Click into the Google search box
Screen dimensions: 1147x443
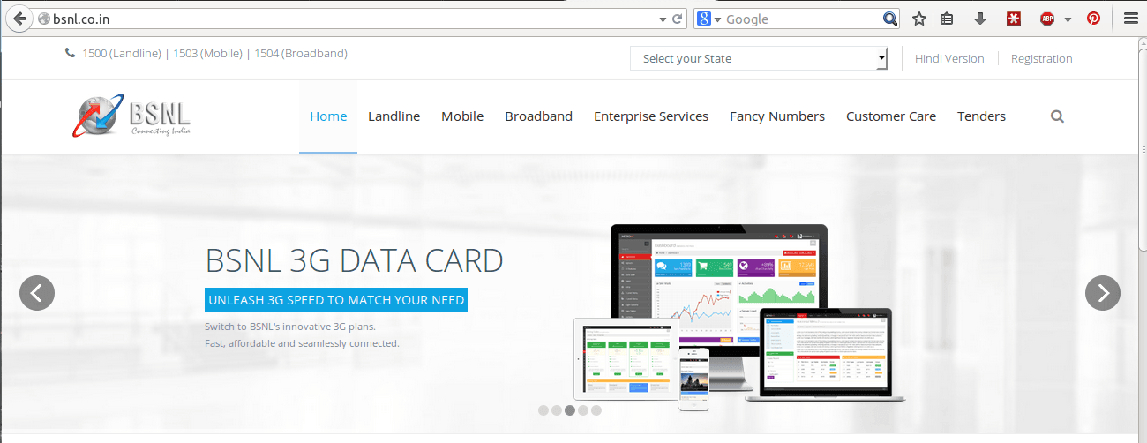[801, 19]
